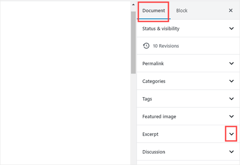This screenshot has width=240, height=165.
Task: Open the 10 Revisions link
Action: (166, 46)
